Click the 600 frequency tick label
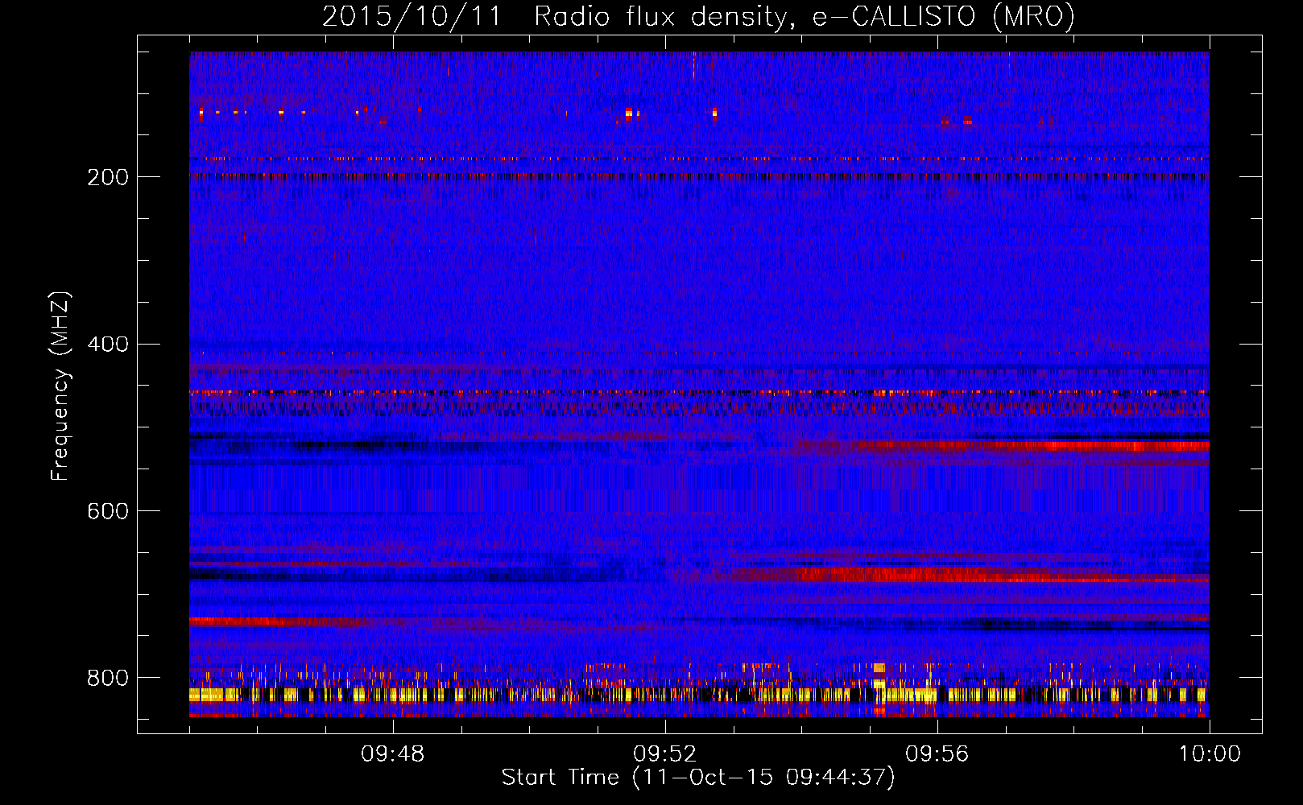Viewport: 1303px width, 805px height. pos(107,511)
